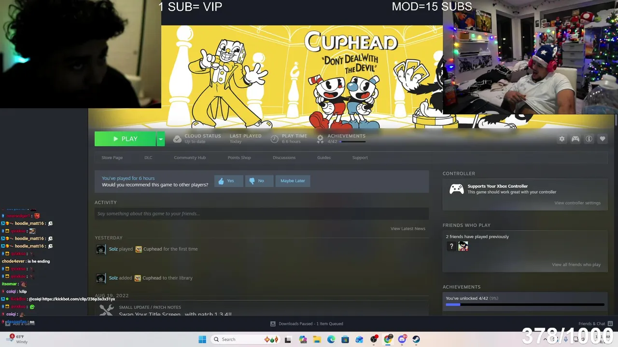Open the DLC tab

coord(148,158)
